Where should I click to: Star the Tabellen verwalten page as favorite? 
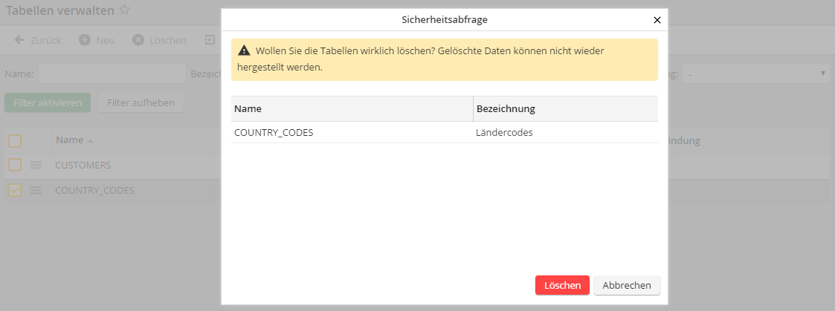click(x=125, y=10)
